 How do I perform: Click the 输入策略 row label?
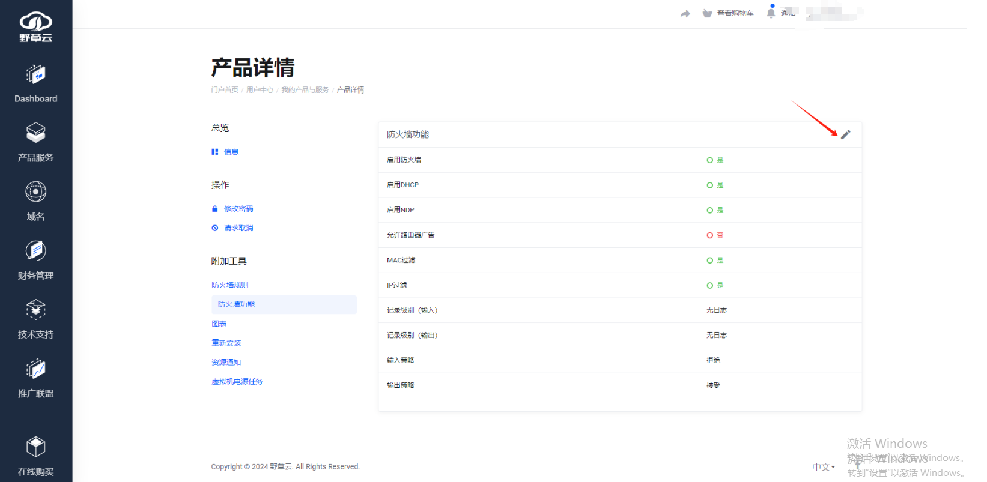[400, 360]
